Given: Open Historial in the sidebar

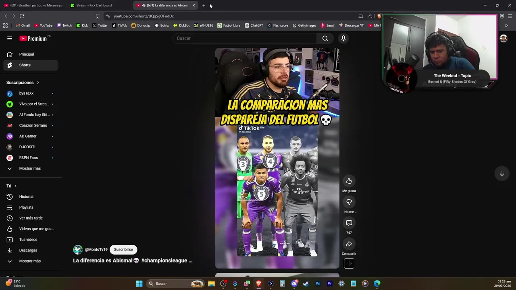Looking at the screenshot, I should (x=31, y=197).
